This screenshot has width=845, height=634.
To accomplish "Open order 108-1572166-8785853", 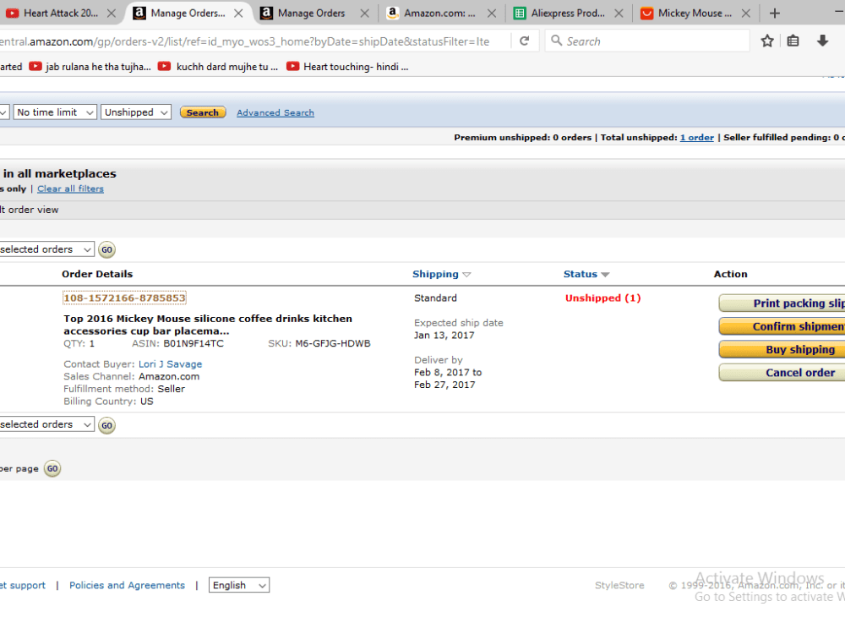I will pyautogui.click(x=124, y=298).
